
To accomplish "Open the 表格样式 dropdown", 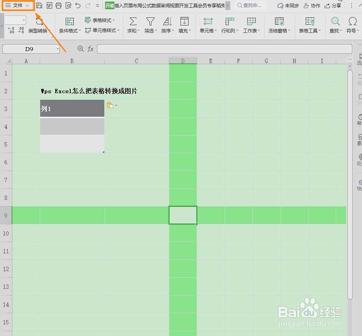I will [x=100, y=20].
